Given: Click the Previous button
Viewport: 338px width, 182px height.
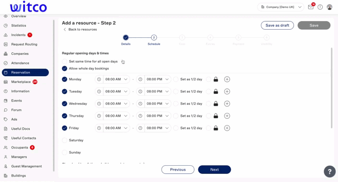Looking at the screenshot, I should tap(178, 170).
